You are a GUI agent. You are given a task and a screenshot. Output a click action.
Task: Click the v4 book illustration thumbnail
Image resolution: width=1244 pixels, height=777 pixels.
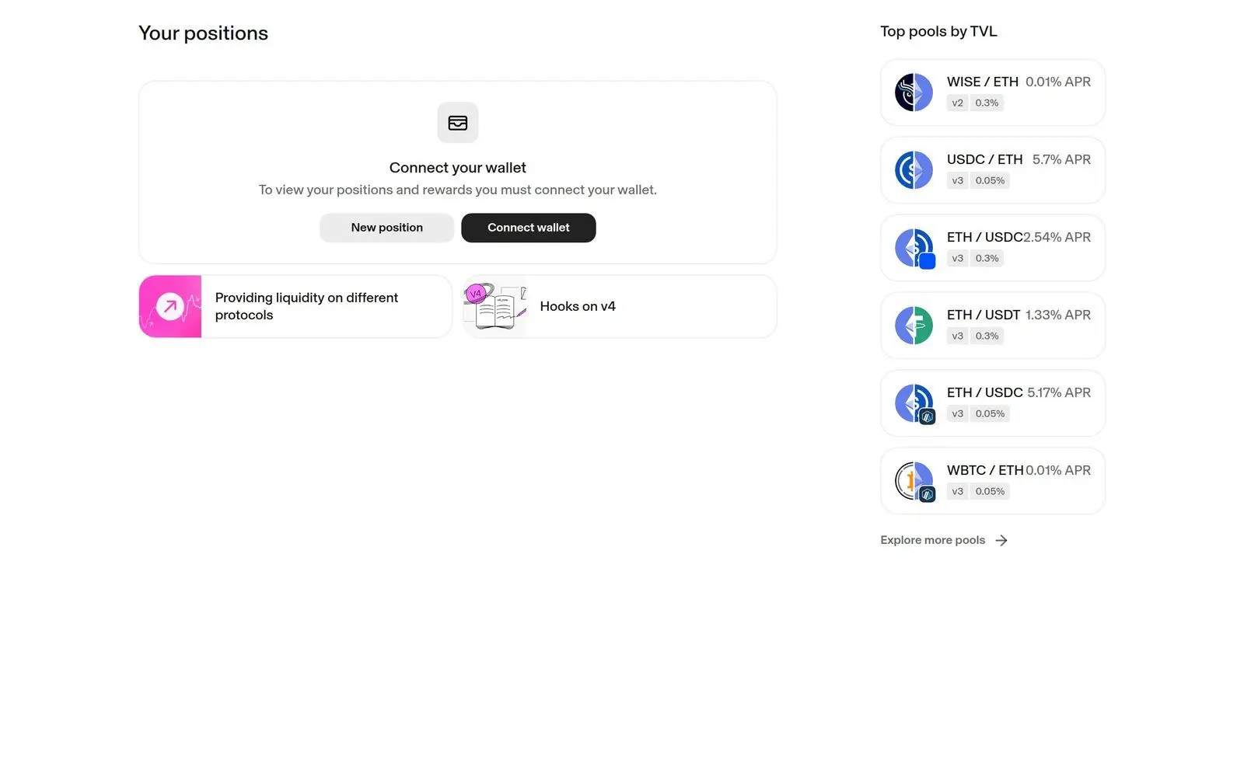(494, 306)
